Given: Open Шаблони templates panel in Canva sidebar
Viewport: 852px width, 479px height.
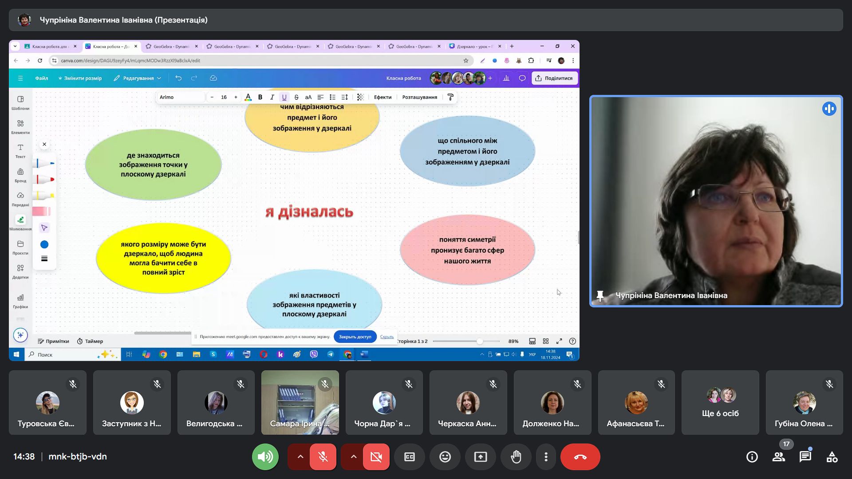Looking at the screenshot, I should pyautogui.click(x=20, y=102).
